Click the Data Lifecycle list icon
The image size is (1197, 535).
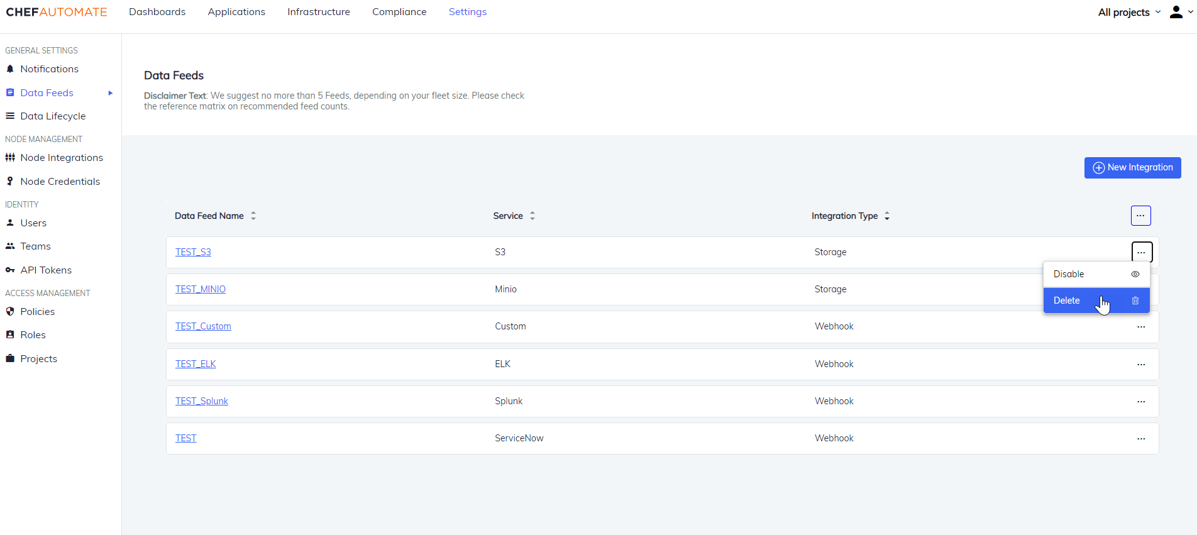click(10, 116)
